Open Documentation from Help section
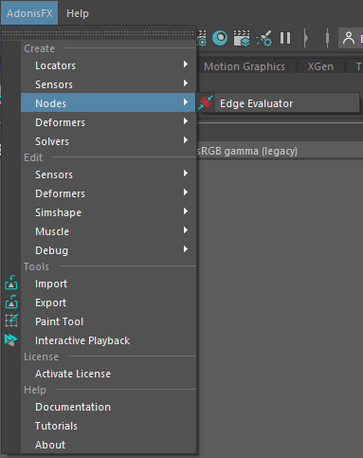 coord(108,407)
